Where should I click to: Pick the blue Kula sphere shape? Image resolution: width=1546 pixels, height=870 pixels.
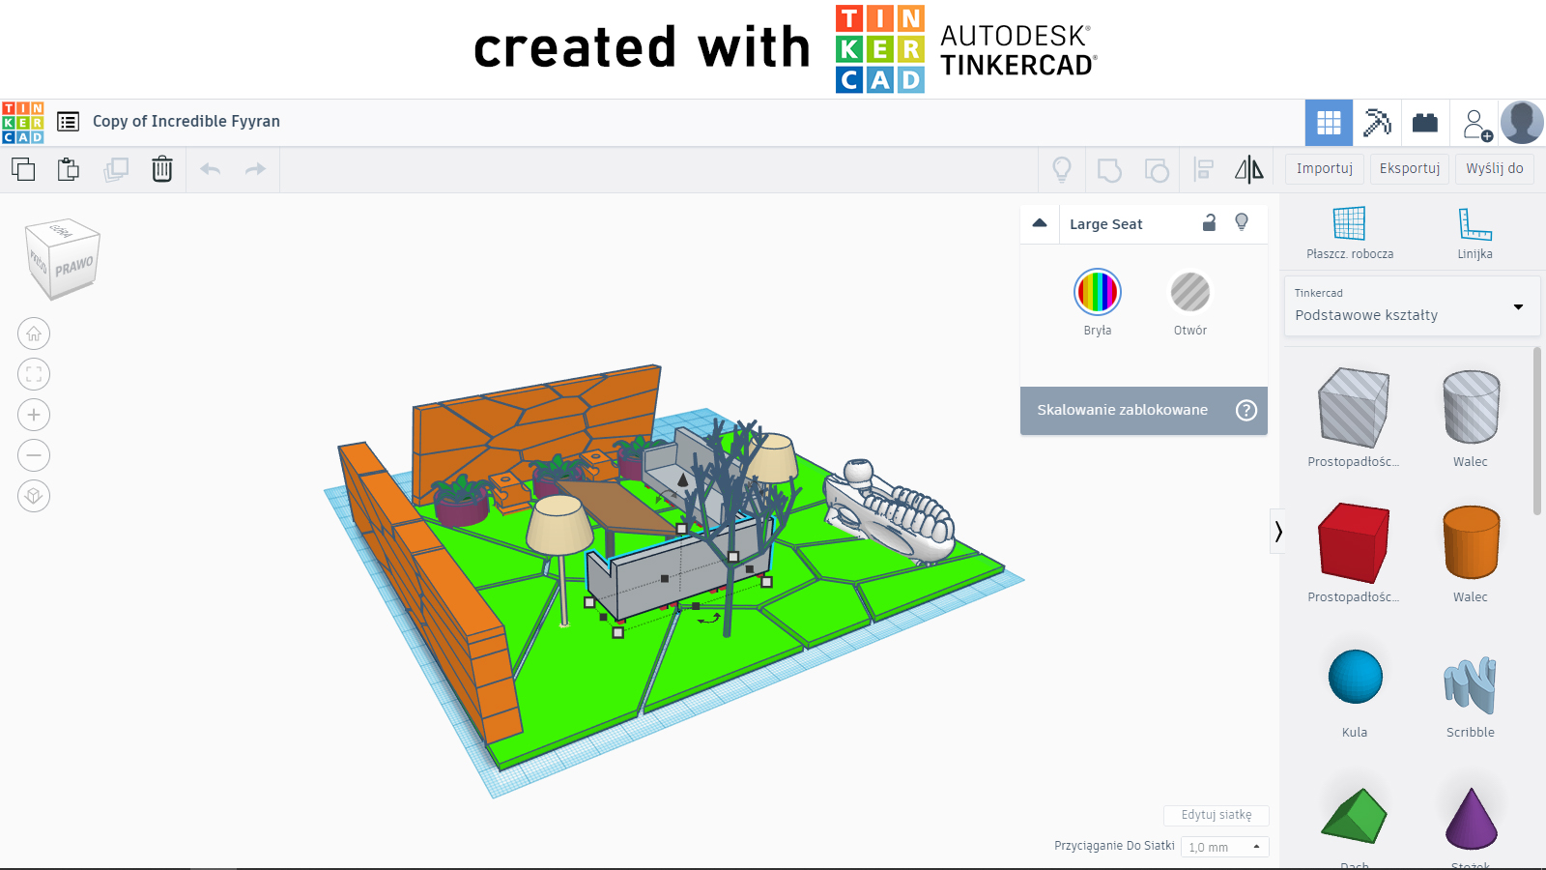click(1355, 677)
